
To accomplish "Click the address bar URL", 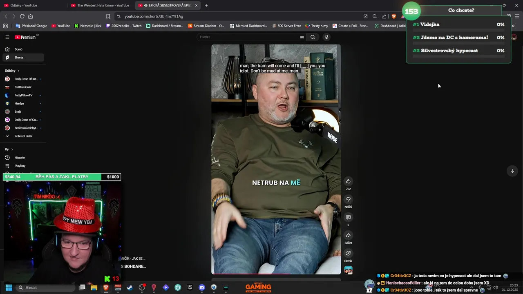I will coord(154,16).
